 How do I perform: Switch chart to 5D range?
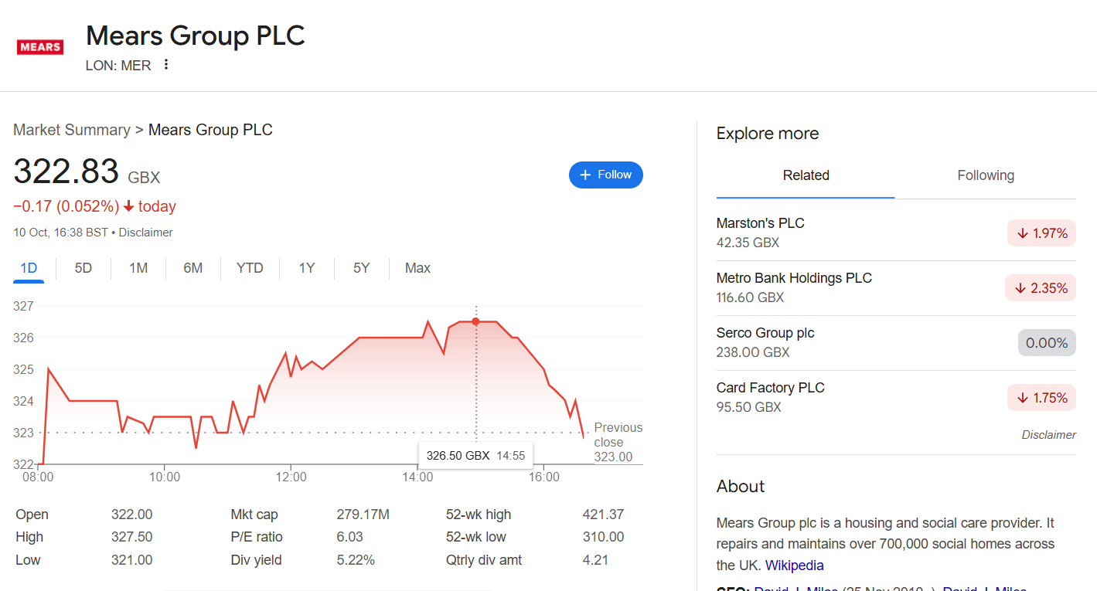(x=83, y=268)
